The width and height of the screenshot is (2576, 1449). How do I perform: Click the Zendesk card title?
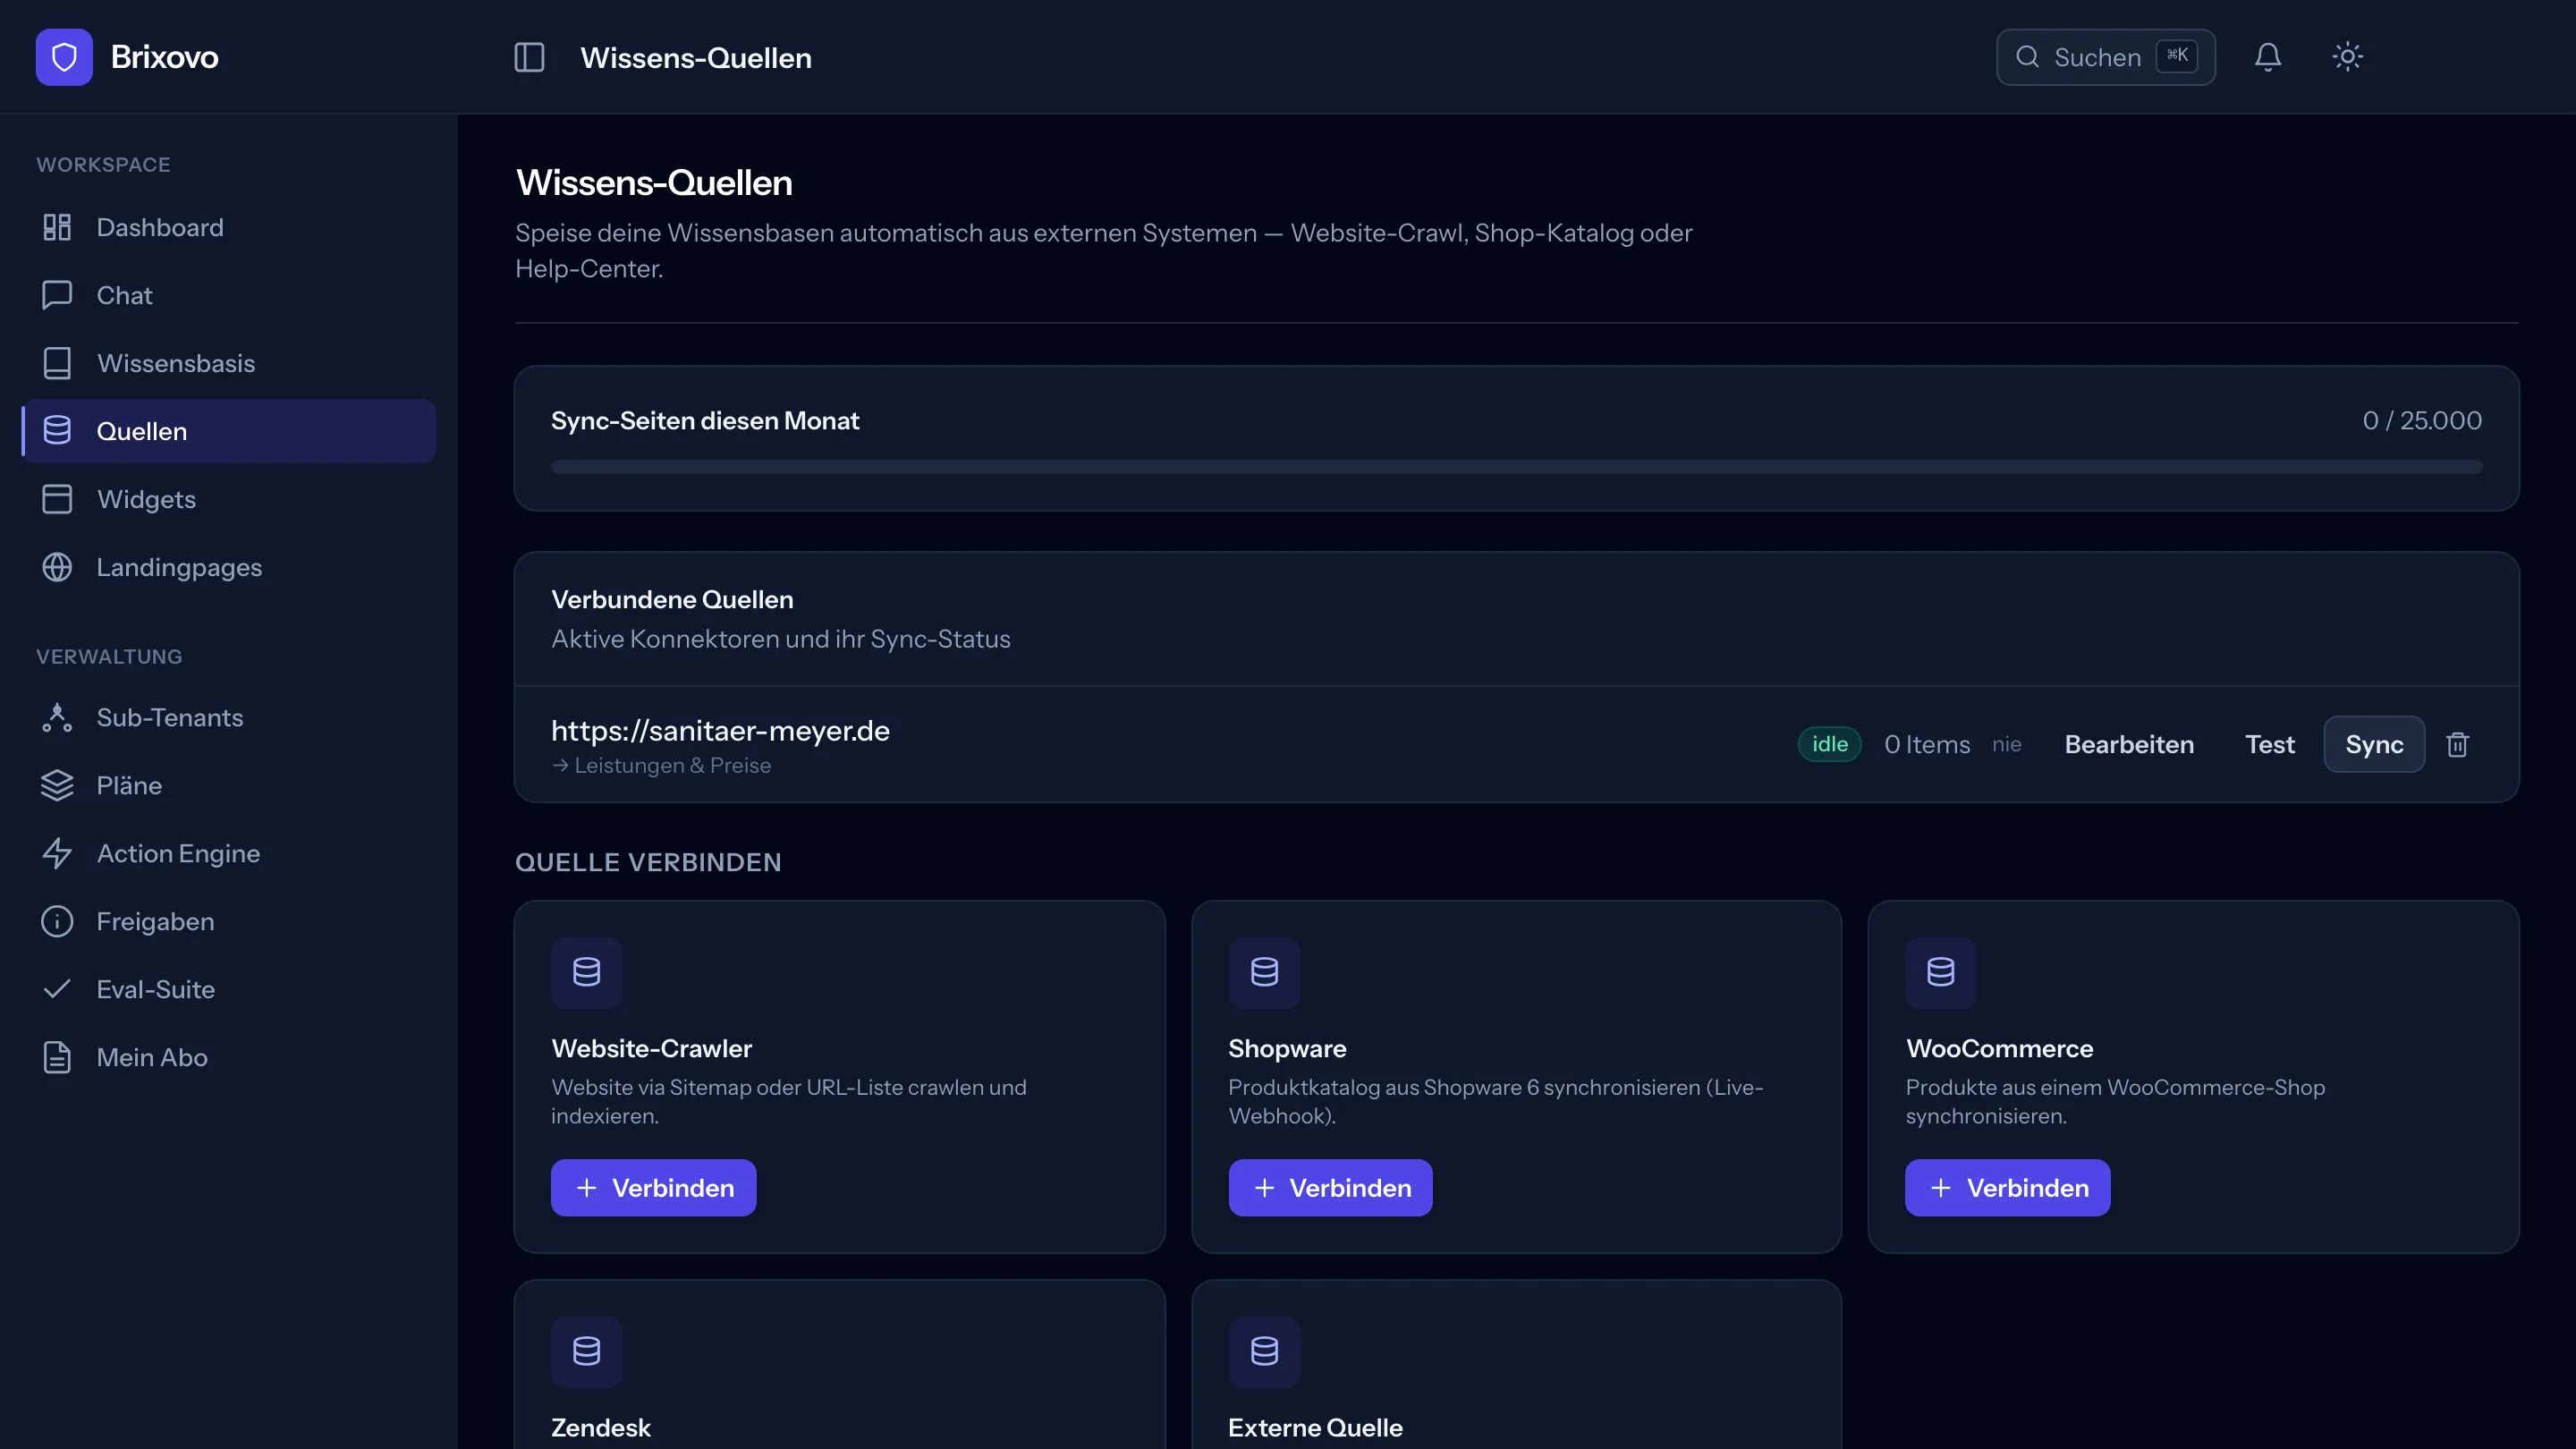(600, 1428)
